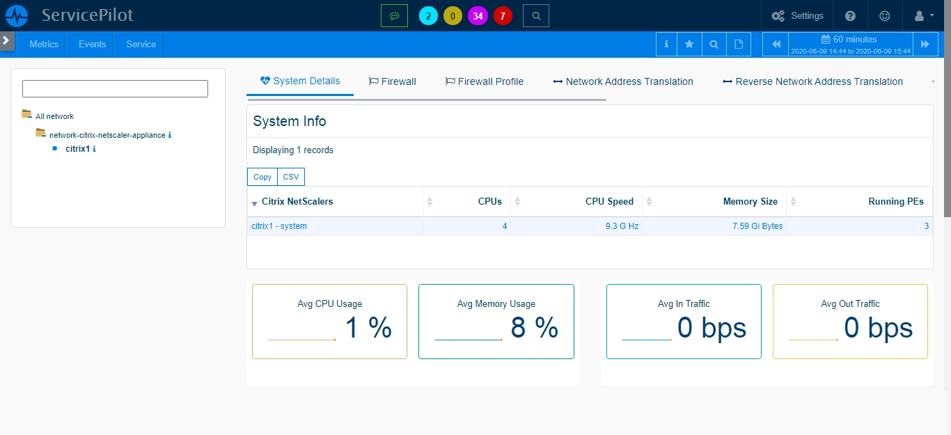
Task: Open the Events menu
Action: (92, 44)
